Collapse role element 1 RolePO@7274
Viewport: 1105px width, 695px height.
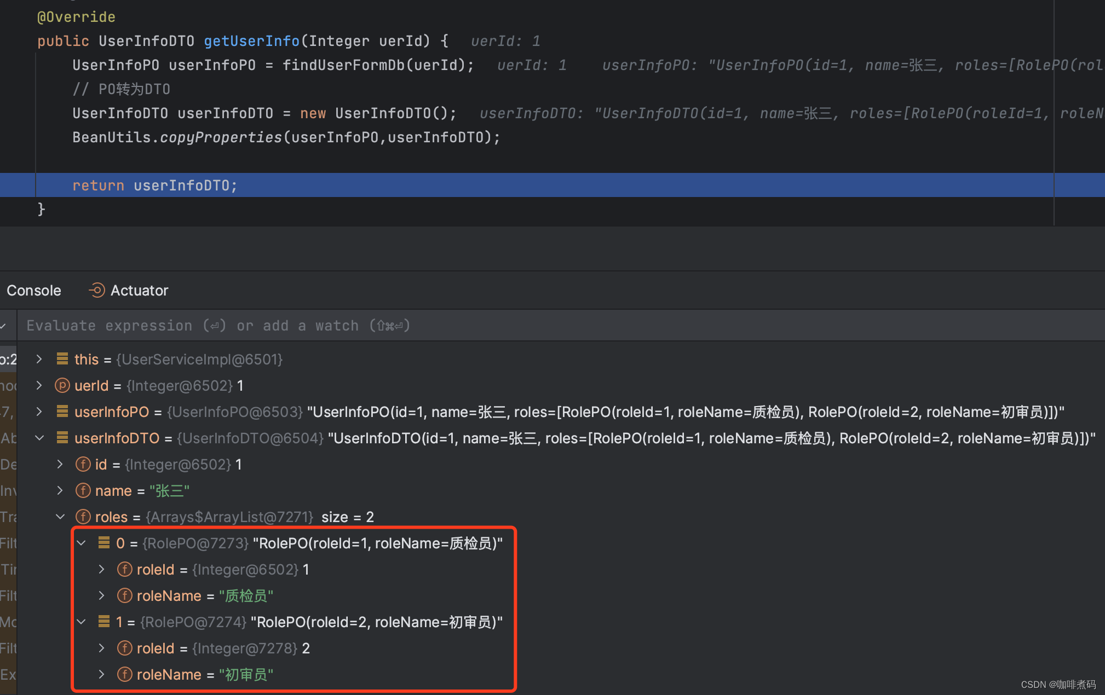tap(82, 622)
